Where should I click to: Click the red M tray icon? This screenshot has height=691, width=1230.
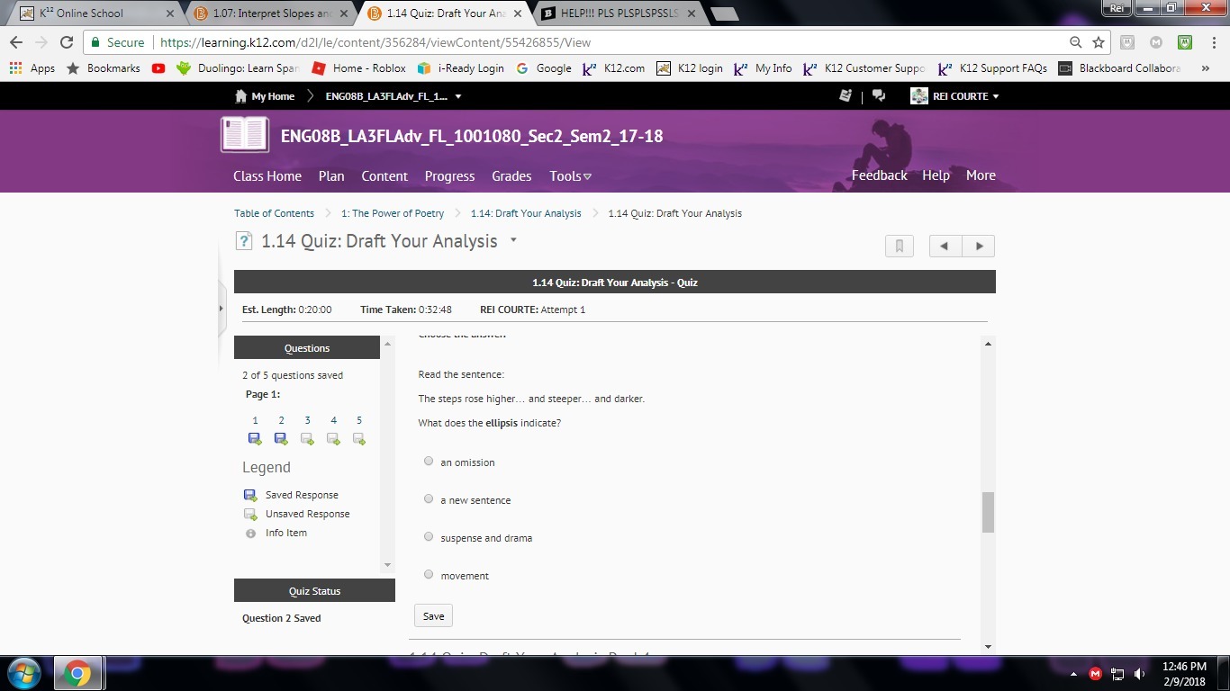pos(1096,674)
